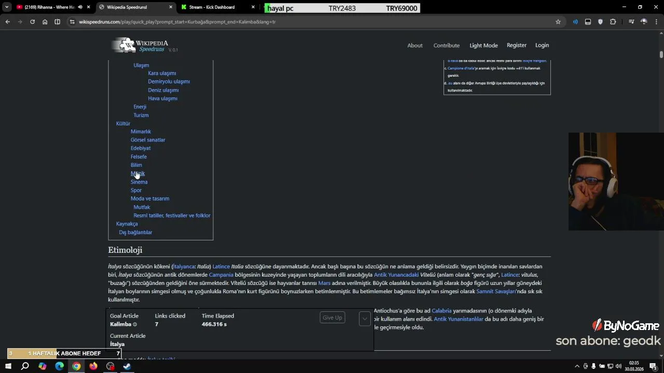Open the Chrome three-dot menu
The image size is (664, 373).
coord(656,22)
